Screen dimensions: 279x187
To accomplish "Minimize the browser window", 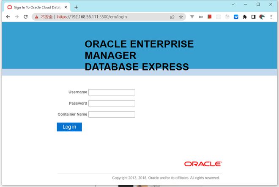I will coord(246,5).
